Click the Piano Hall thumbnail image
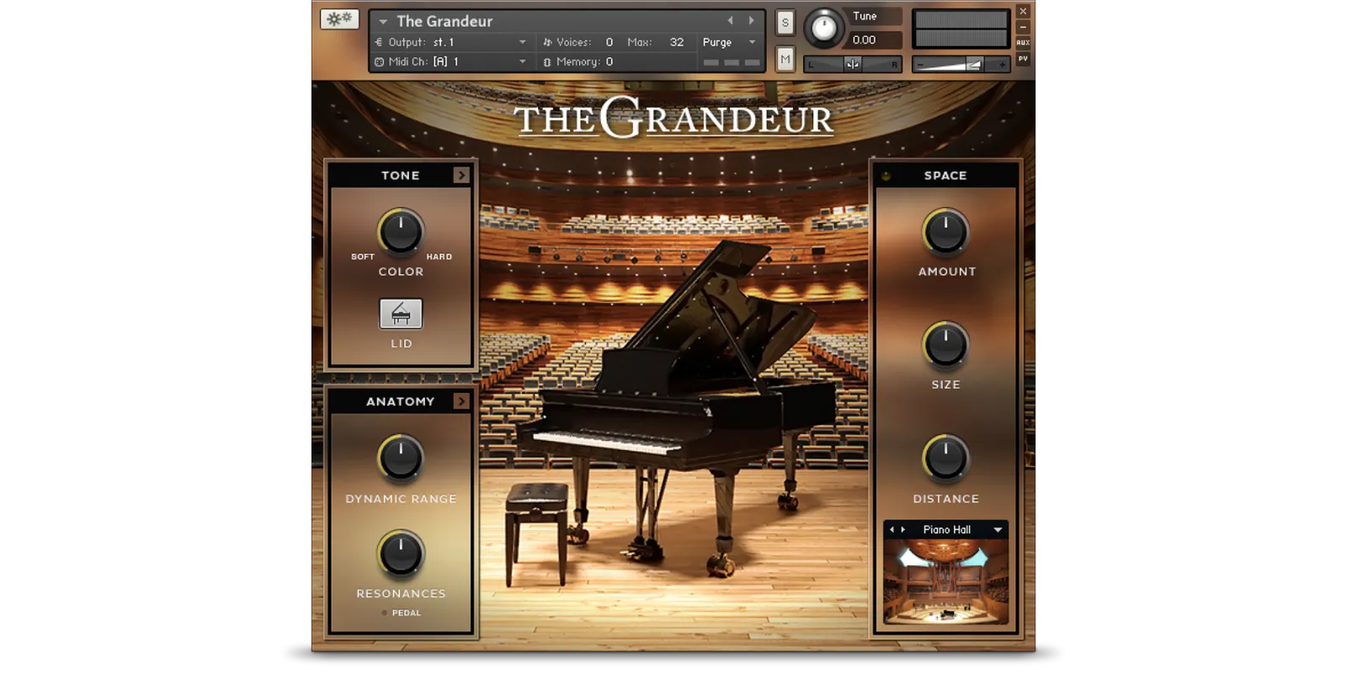The width and height of the screenshot is (1347, 695). point(945,582)
